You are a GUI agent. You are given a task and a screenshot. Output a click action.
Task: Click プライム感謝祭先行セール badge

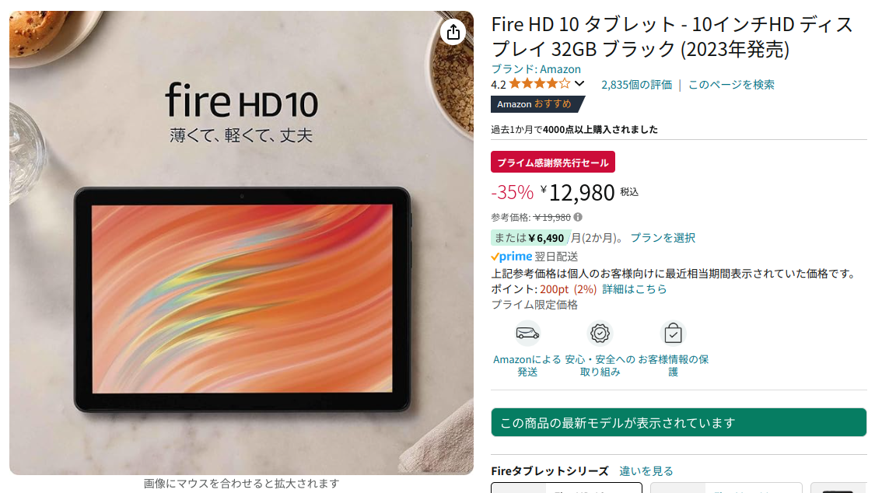click(553, 163)
